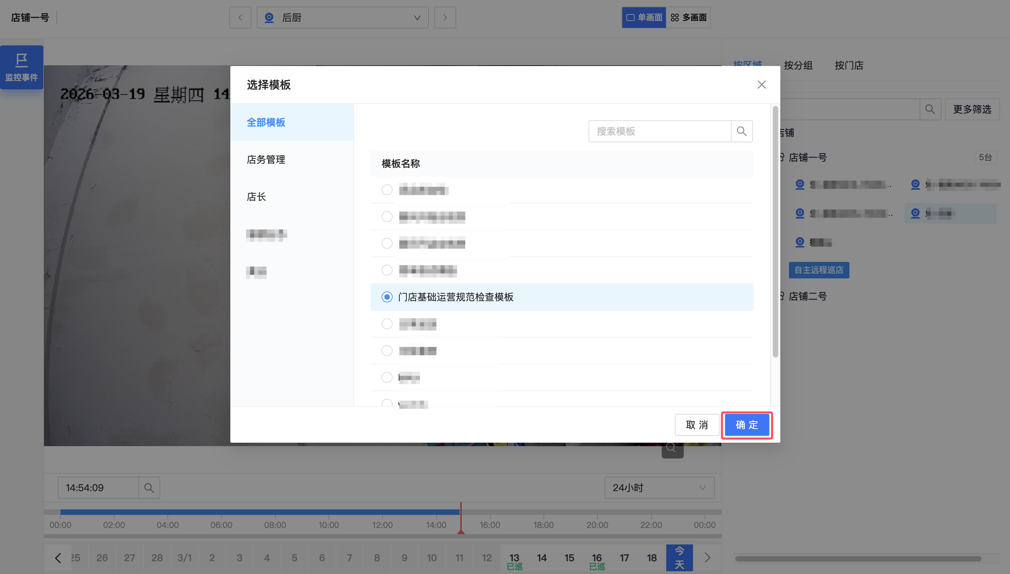Click the template search magnifier icon

click(741, 131)
